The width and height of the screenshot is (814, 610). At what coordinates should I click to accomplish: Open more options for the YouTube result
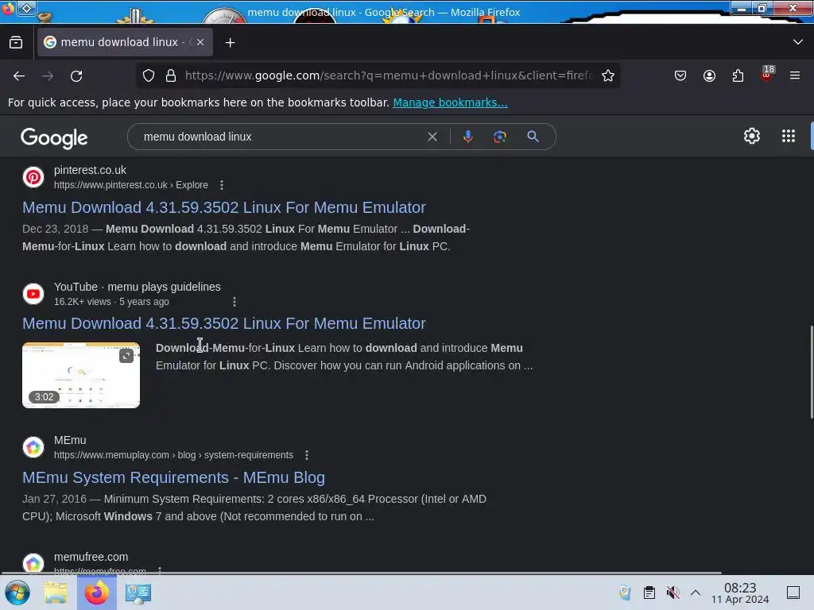point(235,302)
